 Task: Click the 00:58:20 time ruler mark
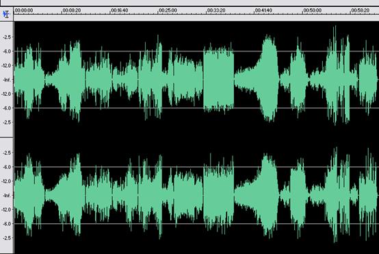[360, 10]
